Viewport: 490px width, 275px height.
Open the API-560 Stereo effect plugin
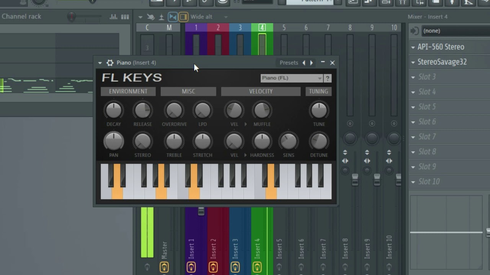(x=441, y=47)
